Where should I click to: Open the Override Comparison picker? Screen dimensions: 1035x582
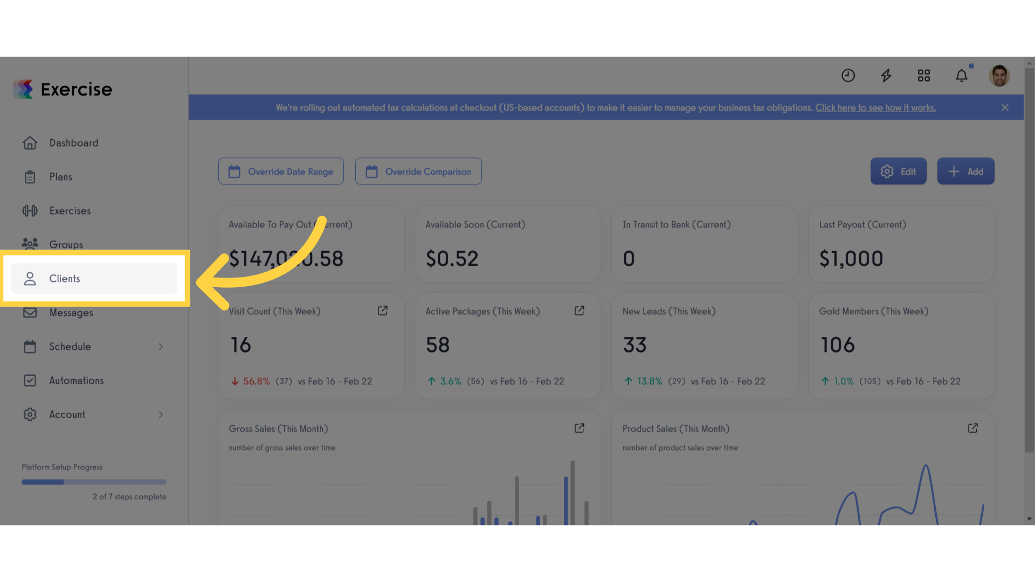pos(418,171)
